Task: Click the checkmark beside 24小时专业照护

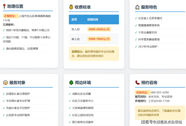Action: (136, 46)
